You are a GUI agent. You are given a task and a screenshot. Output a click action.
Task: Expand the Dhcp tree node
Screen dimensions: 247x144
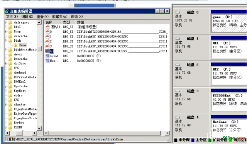6,32
